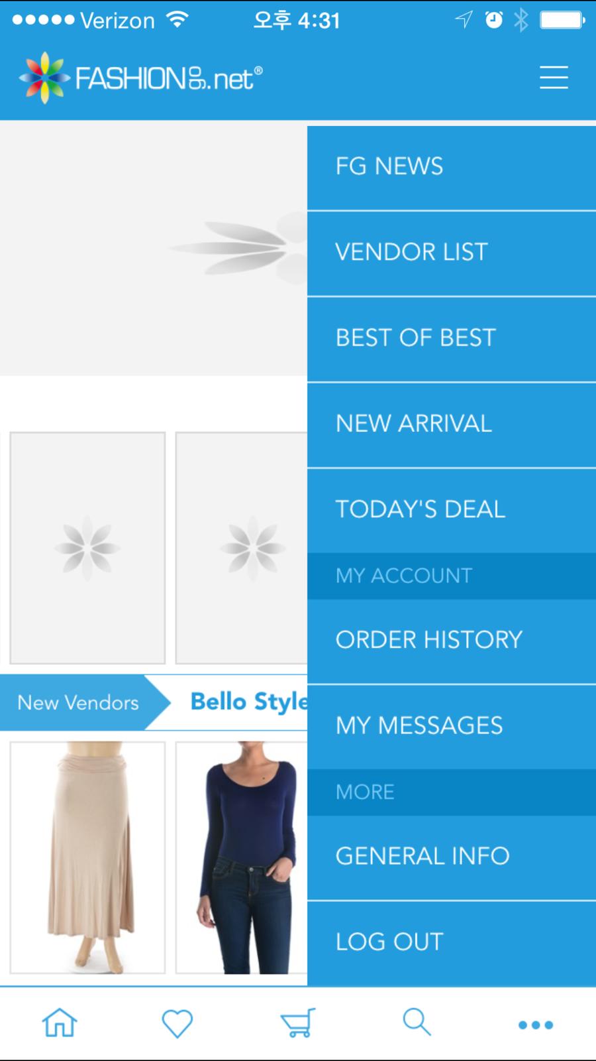Open favorites with the heart icon
This screenshot has height=1061, width=596.
point(177,1023)
